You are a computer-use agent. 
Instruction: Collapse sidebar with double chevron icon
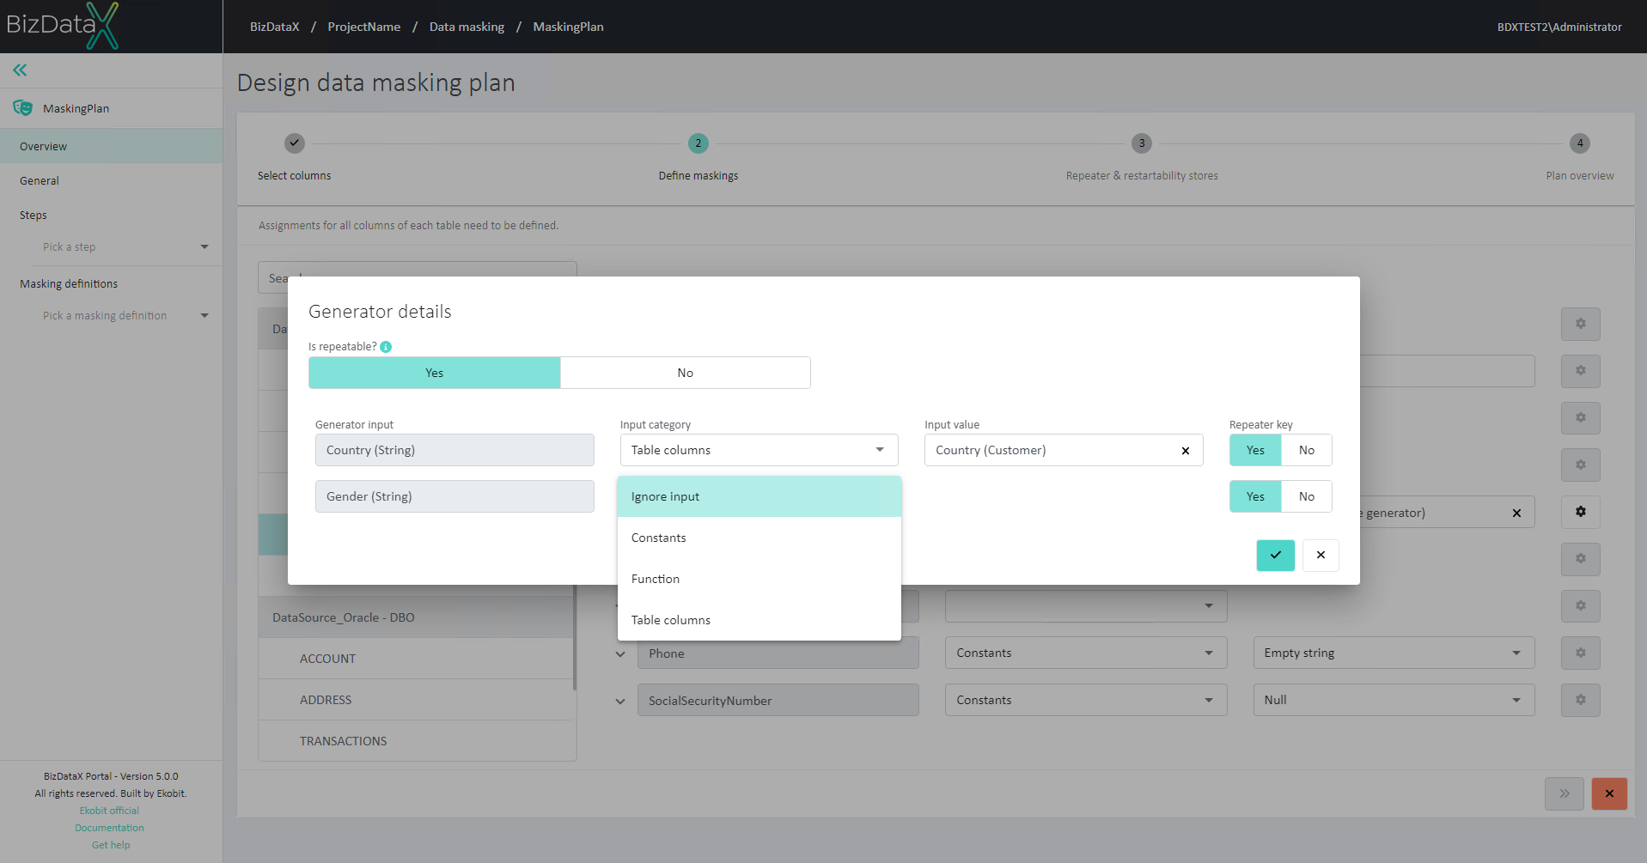(20, 70)
